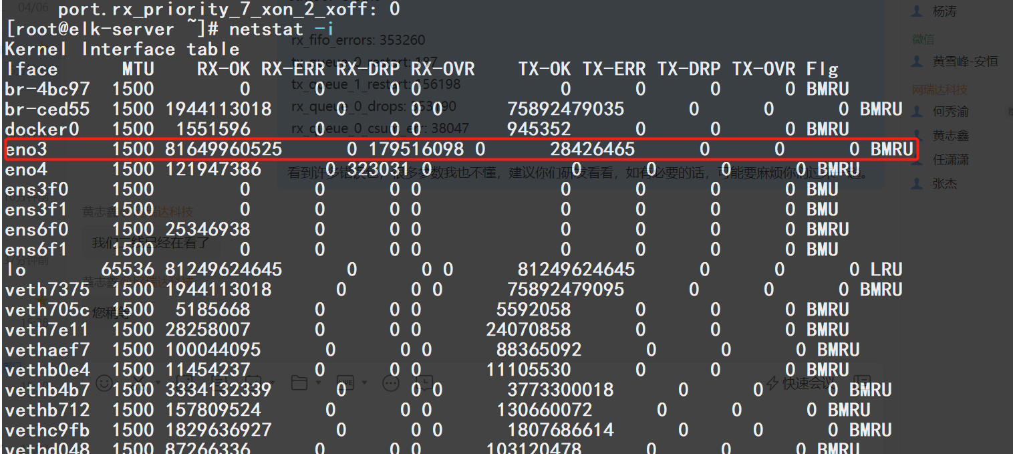Expand the video call dropdown arrow
The width and height of the screenshot is (1013, 454).
pos(273,382)
